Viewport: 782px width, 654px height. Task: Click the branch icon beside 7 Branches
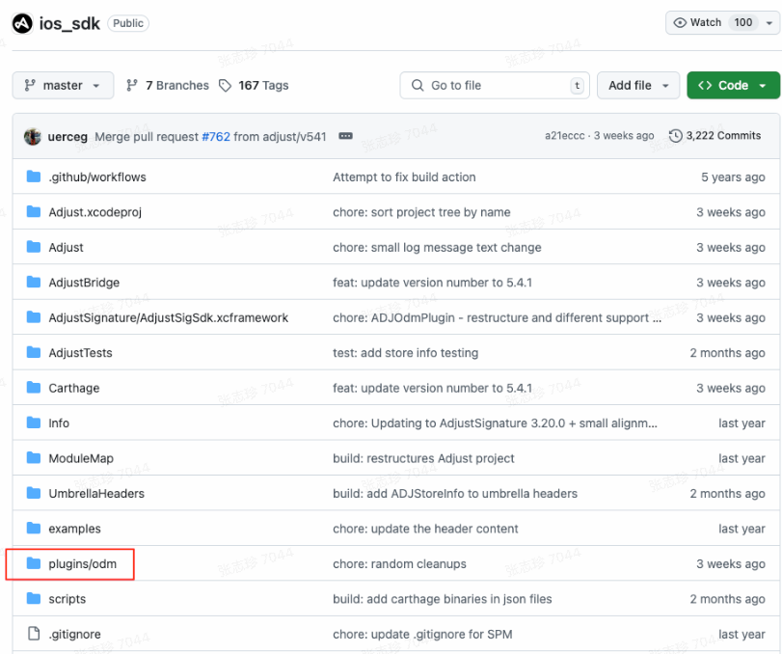click(x=132, y=85)
